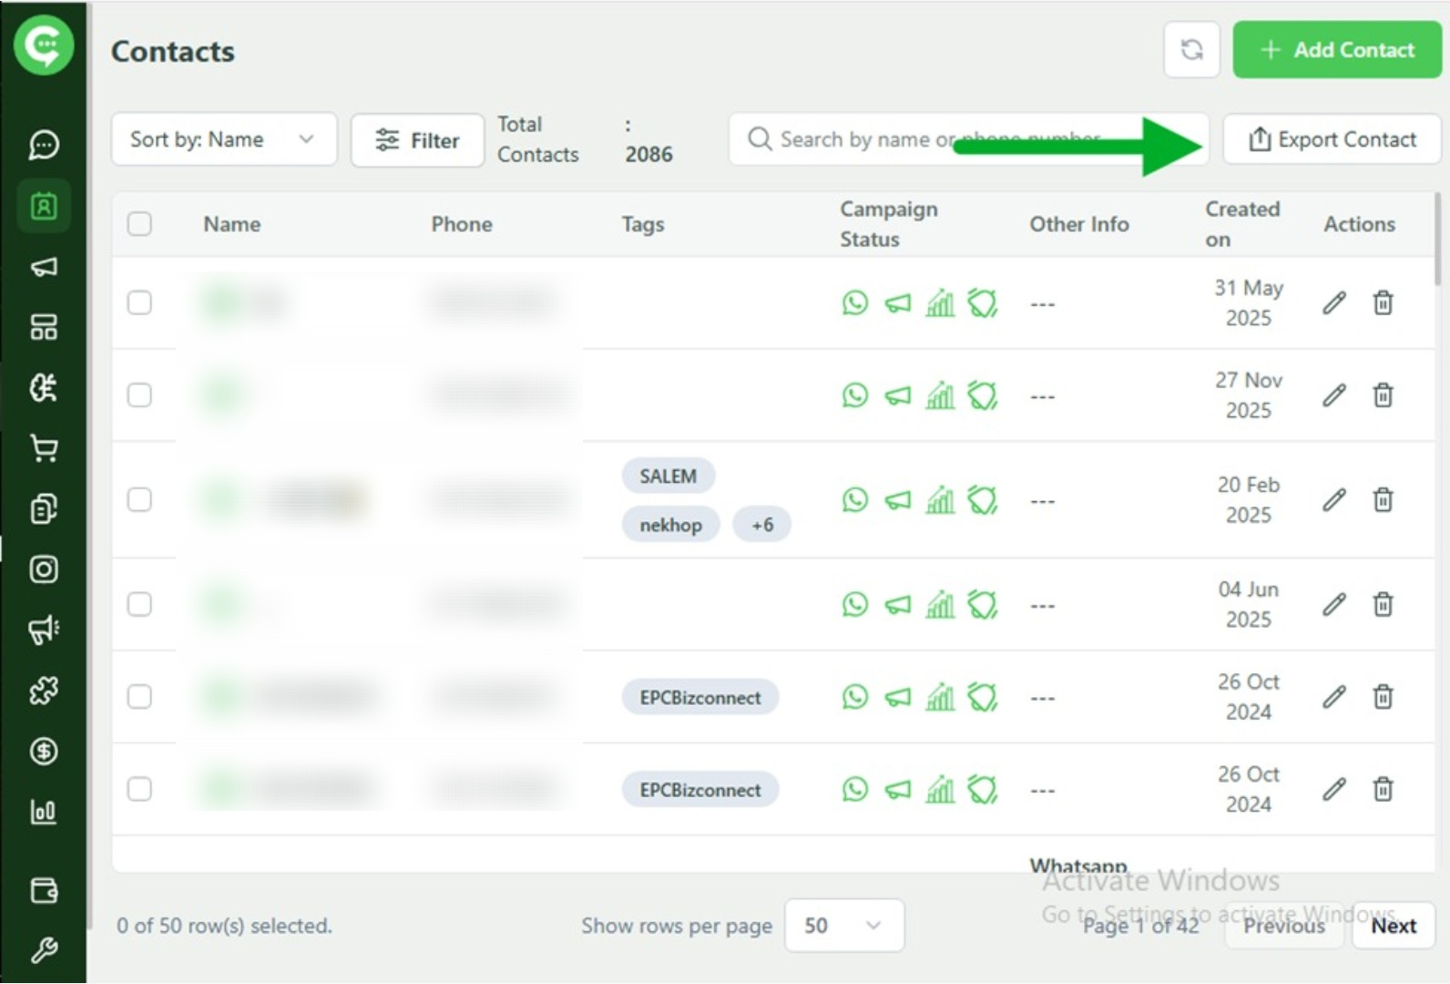Edit the contact created 20 Feb 2025
The width and height of the screenshot is (1450, 984).
(x=1334, y=499)
